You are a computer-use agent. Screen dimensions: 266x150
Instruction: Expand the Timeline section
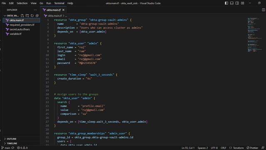coord(21,143)
